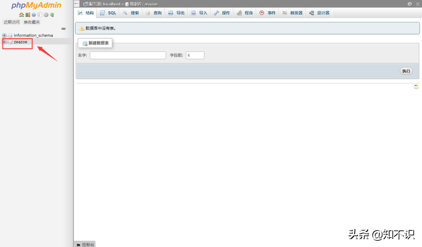The height and width of the screenshot is (247, 422).
Task: Open the 操作 operations tab
Action: click(222, 13)
